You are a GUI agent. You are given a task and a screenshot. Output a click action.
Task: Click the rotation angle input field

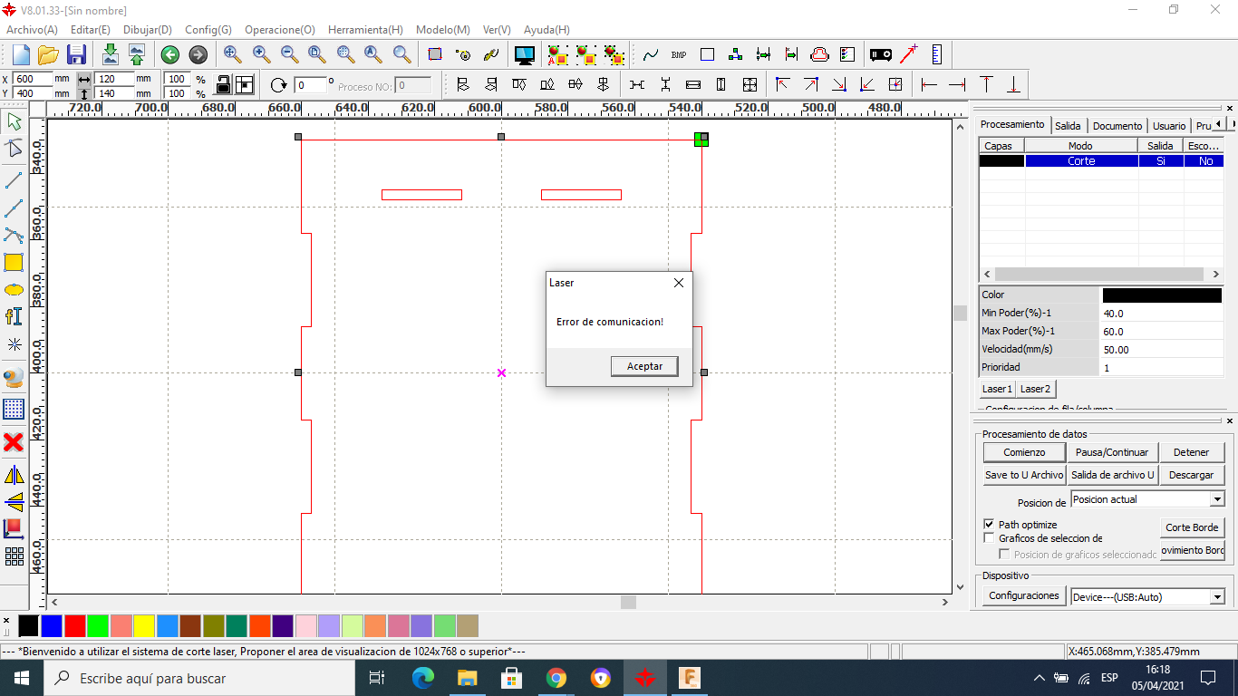(310, 85)
